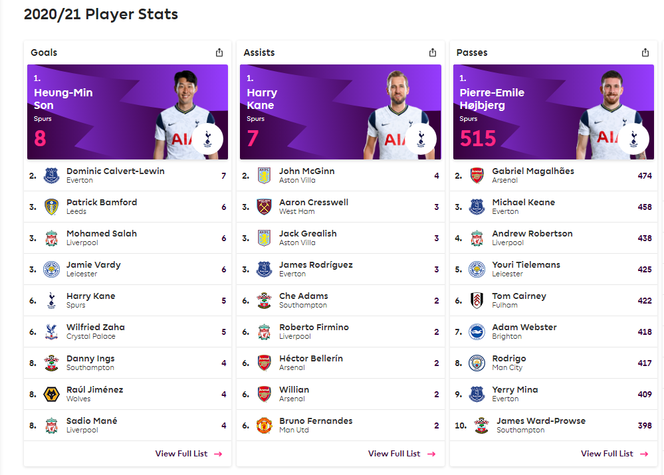Open View Full List under Assists
The width and height of the screenshot is (664, 475).
401,453
